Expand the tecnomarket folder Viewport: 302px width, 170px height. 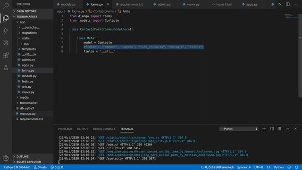click(33, 103)
